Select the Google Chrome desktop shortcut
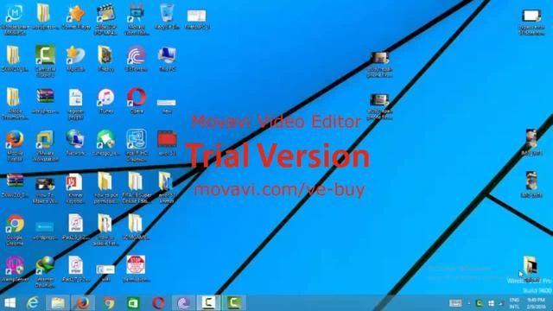Screen dimensions: 553x311 [15, 230]
